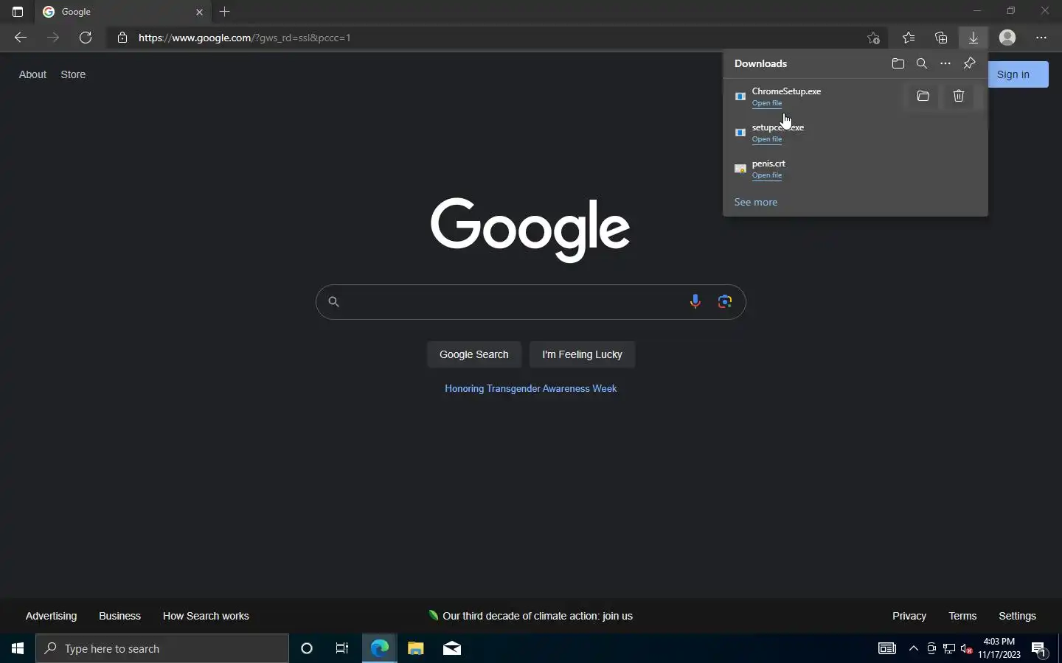The image size is (1062, 663).
Task: Select the ChromeSetup.exe file name
Action: 786,91
